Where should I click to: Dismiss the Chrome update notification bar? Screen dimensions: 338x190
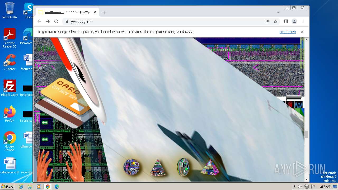(x=302, y=32)
